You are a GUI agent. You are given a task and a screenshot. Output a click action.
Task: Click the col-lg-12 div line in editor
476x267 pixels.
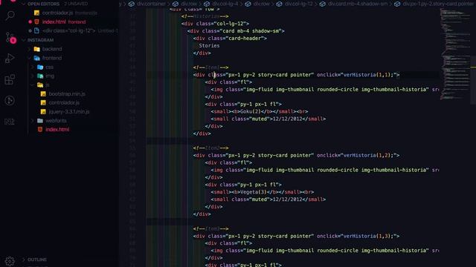click(215, 24)
